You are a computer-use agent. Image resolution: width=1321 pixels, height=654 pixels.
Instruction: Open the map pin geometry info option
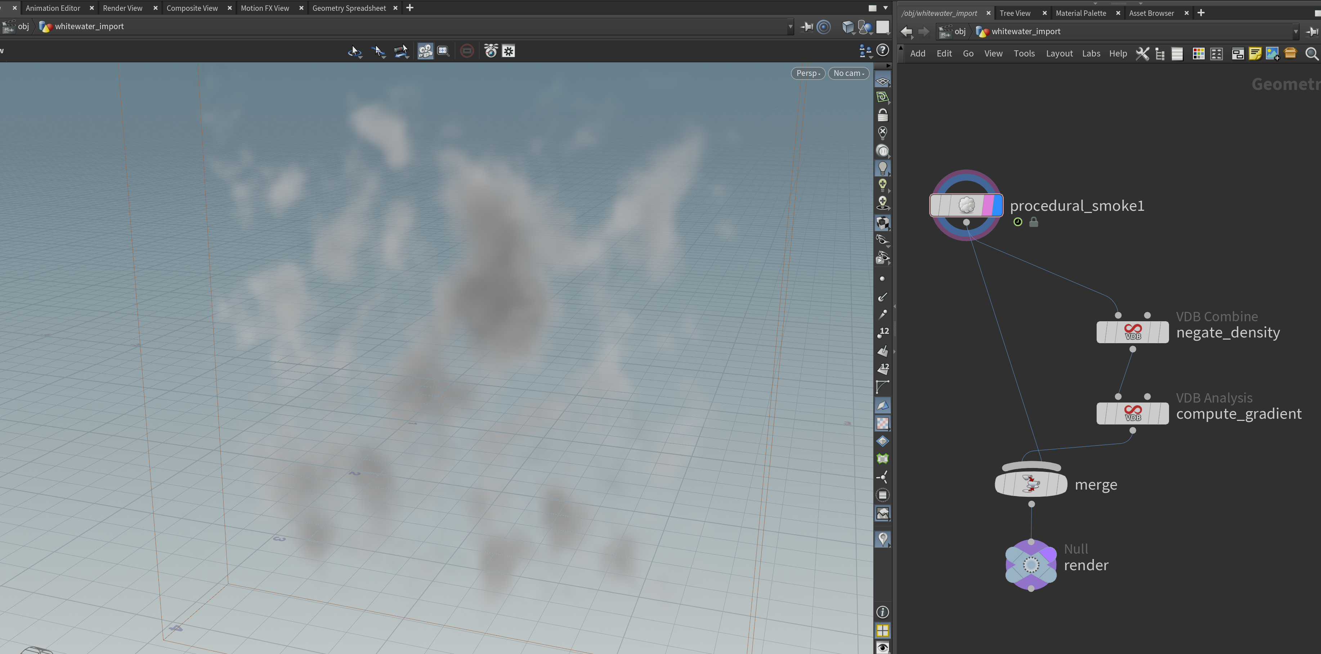[x=882, y=539]
